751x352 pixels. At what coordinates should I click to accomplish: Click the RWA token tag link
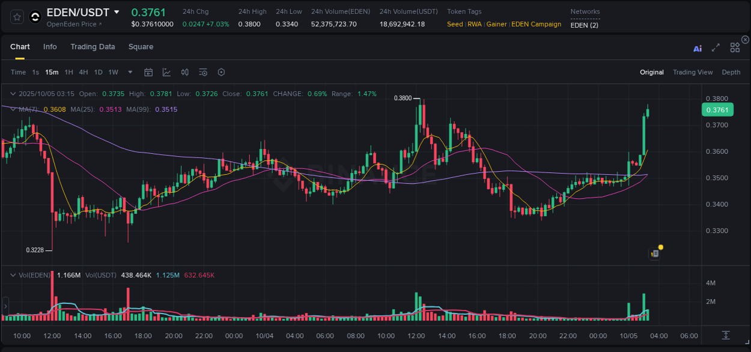475,24
